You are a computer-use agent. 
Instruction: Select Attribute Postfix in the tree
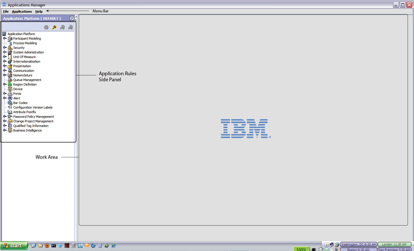point(25,112)
